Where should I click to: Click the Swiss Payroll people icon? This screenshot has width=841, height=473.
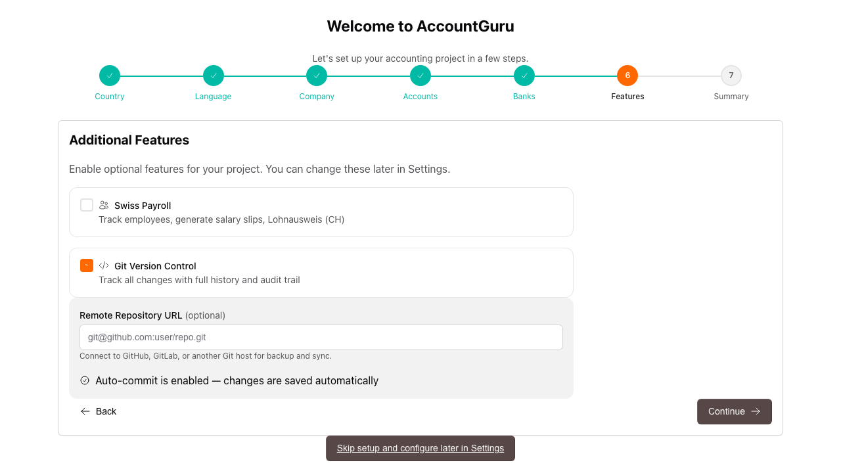click(x=104, y=205)
